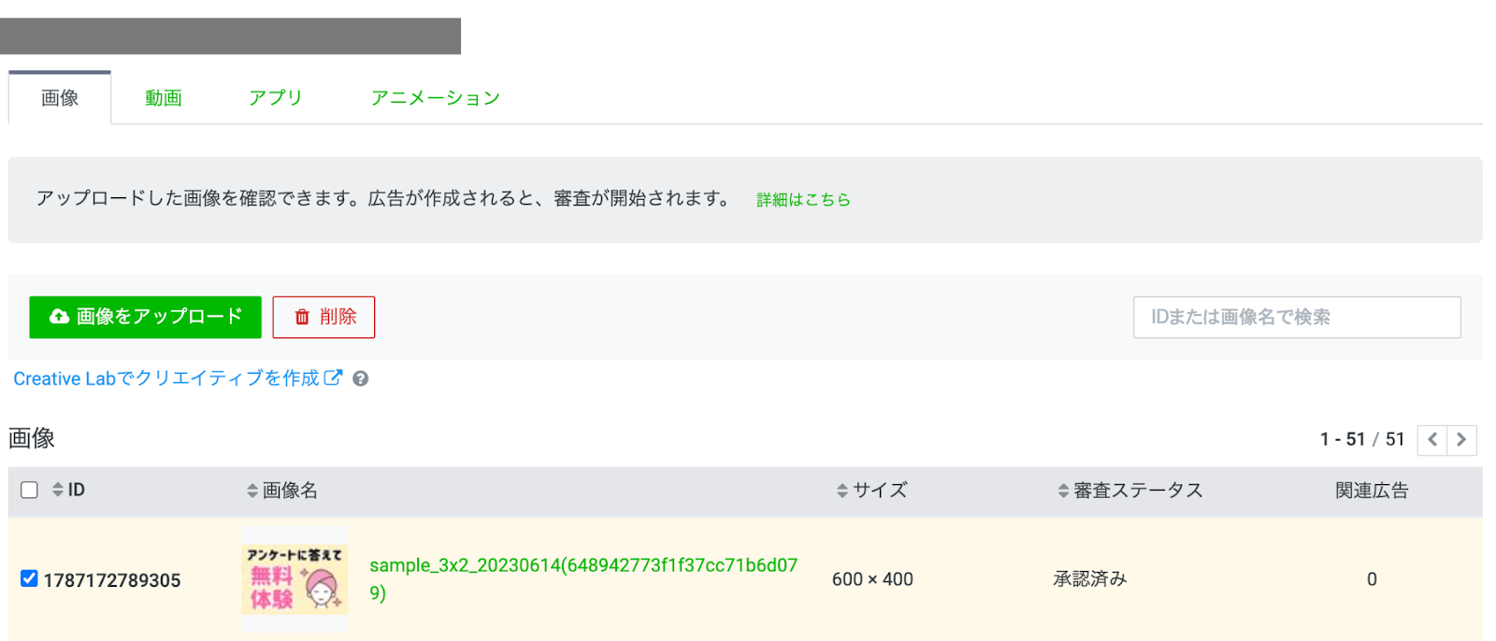Click the 画像 tab
This screenshot has width=1496, height=641.
(x=60, y=98)
